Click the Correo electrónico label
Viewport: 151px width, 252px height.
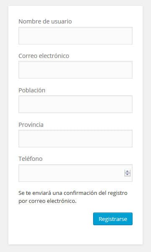[44, 56]
